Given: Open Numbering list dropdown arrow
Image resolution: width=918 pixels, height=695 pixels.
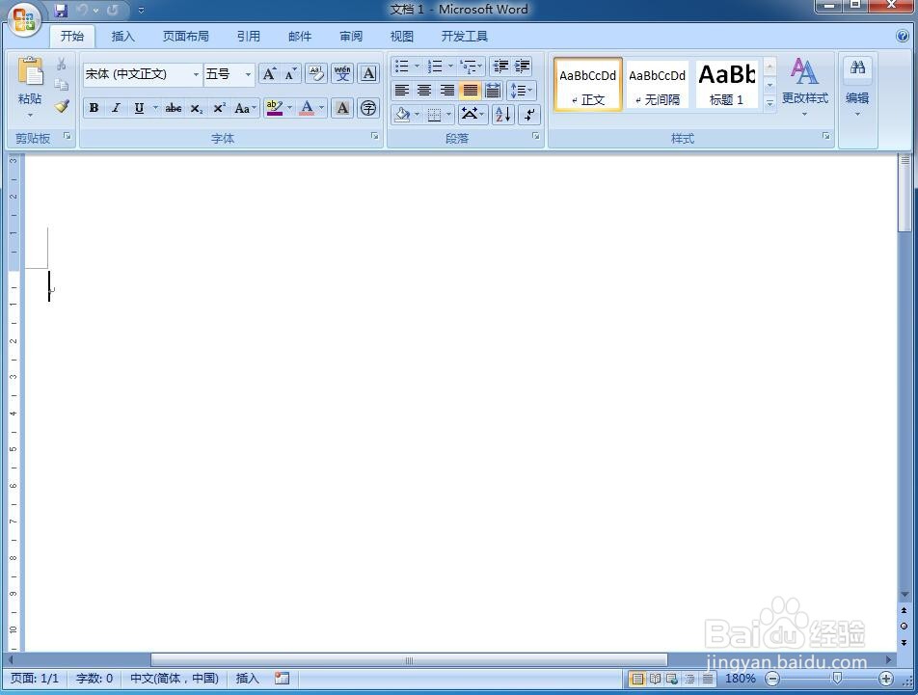Looking at the screenshot, I should (x=450, y=66).
